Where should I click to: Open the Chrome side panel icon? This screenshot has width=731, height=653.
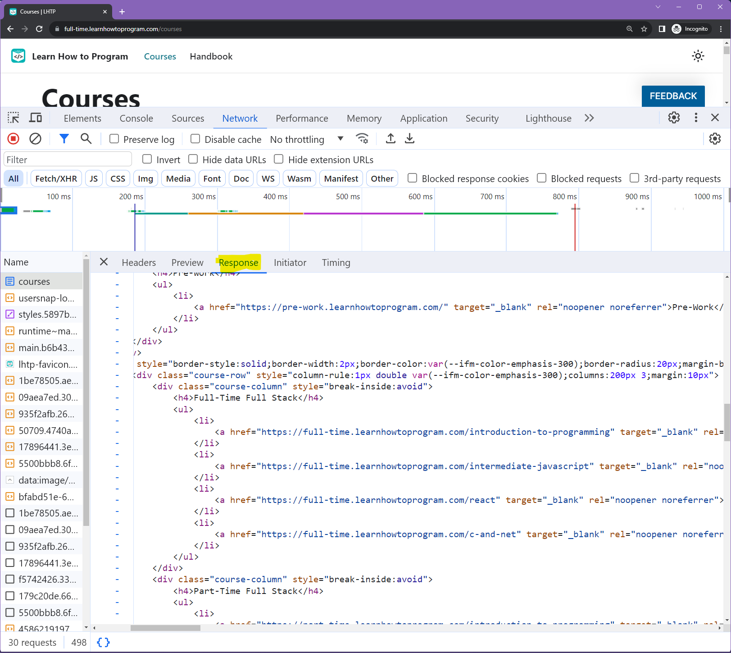(x=662, y=29)
